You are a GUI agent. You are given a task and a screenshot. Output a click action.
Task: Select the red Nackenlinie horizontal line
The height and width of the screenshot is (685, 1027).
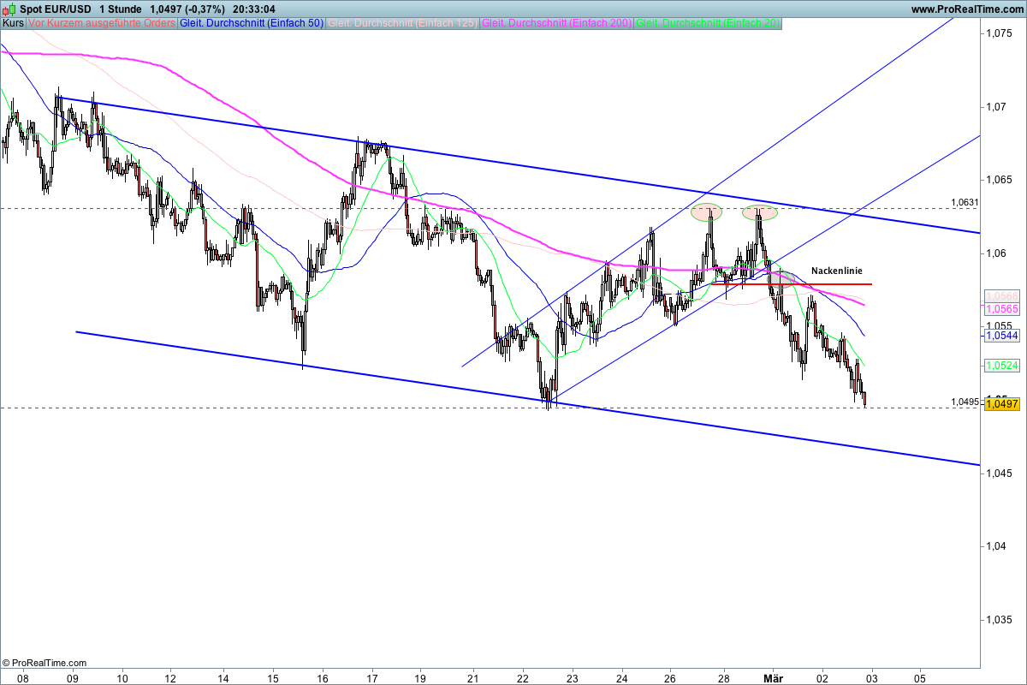(x=792, y=283)
